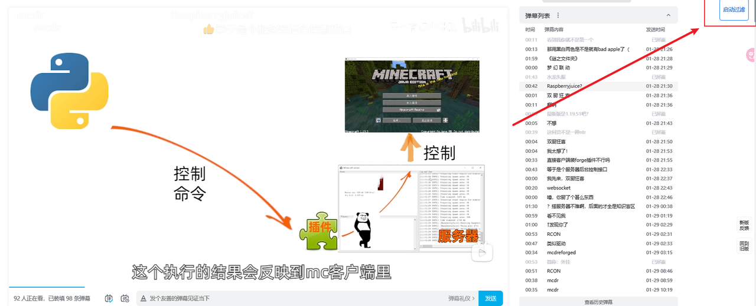756x306 pixels.
Task: Click the 92 人正在看 viewer count text
Action: (30, 298)
